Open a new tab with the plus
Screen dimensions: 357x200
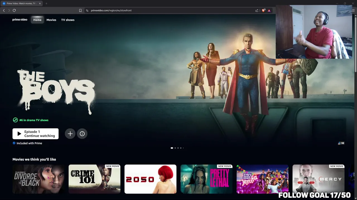[x=46, y=3]
